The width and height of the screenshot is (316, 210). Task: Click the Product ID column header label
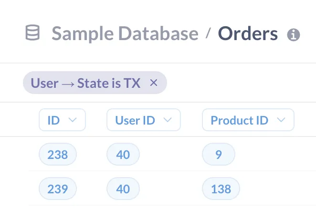[240, 120]
